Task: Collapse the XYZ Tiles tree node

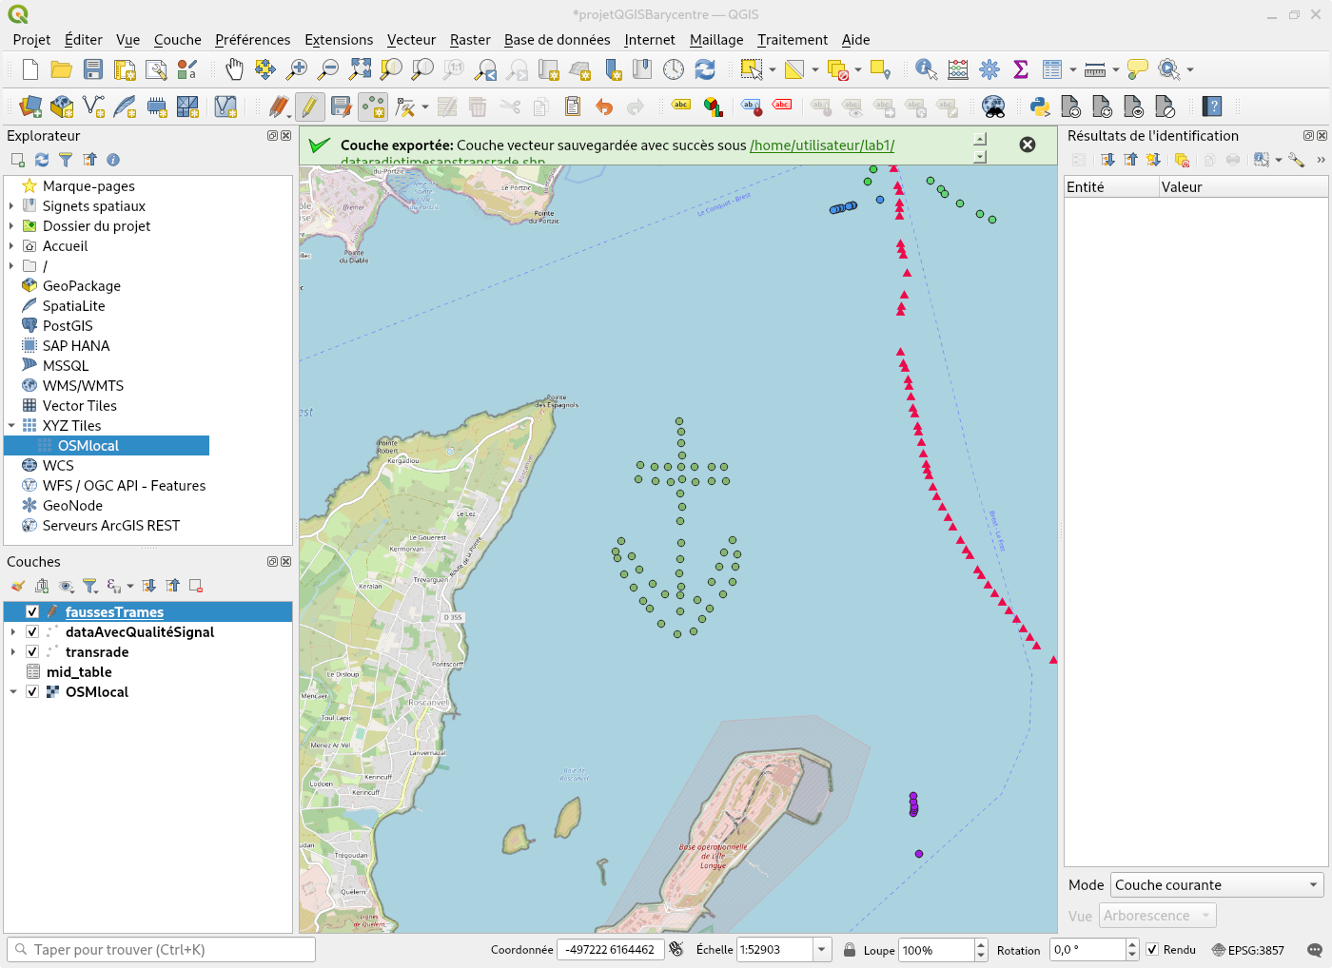Action: click(x=11, y=426)
